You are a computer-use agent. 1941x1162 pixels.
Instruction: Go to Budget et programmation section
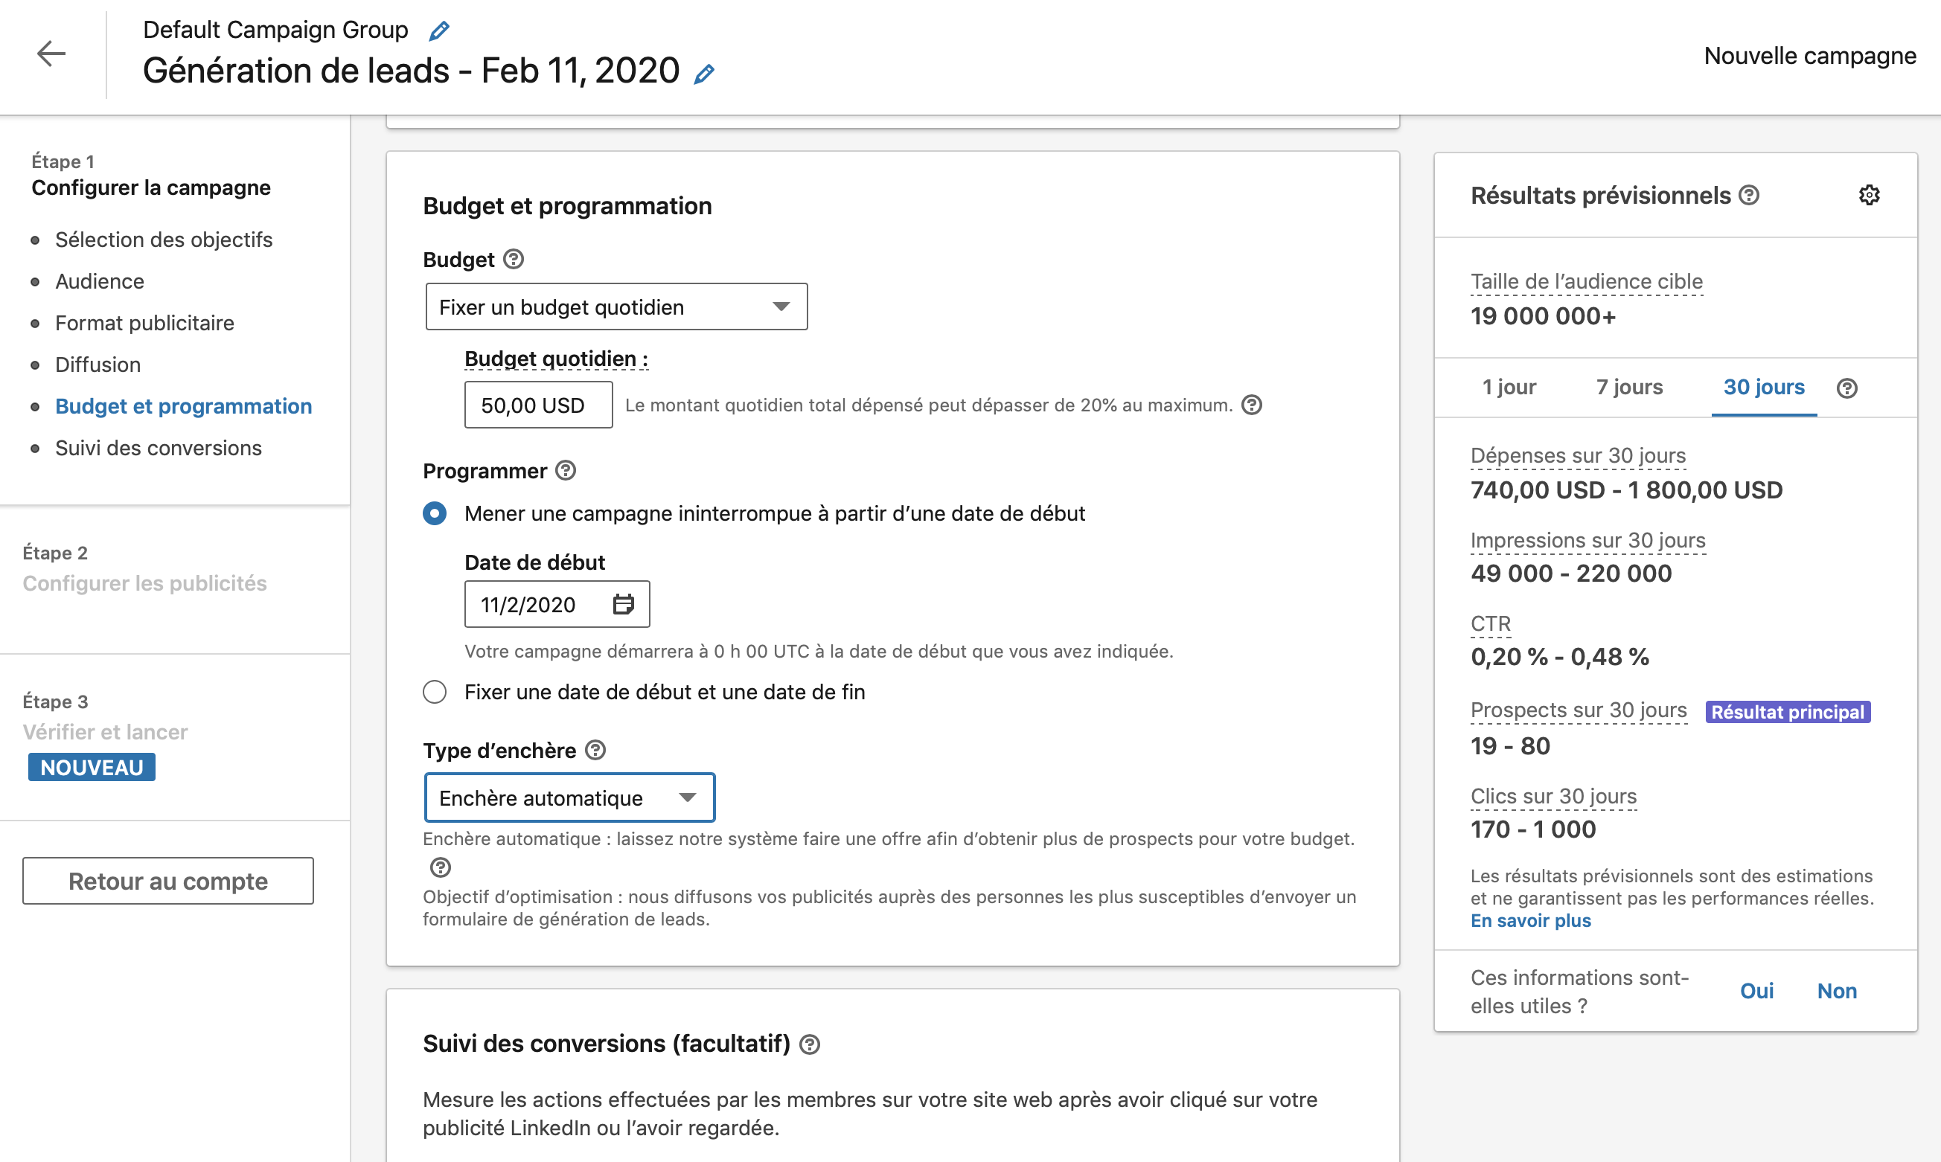tap(183, 406)
